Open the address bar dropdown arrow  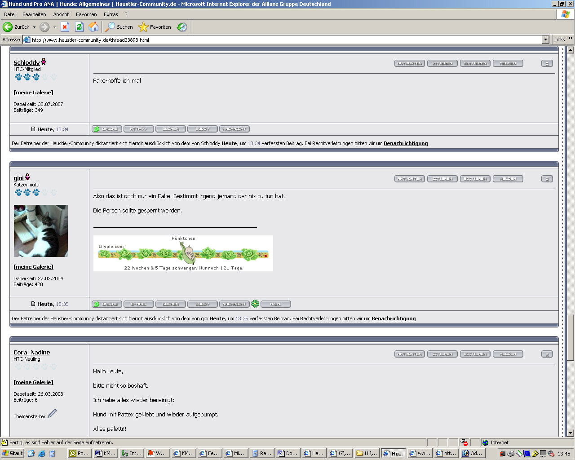[x=545, y=40]
